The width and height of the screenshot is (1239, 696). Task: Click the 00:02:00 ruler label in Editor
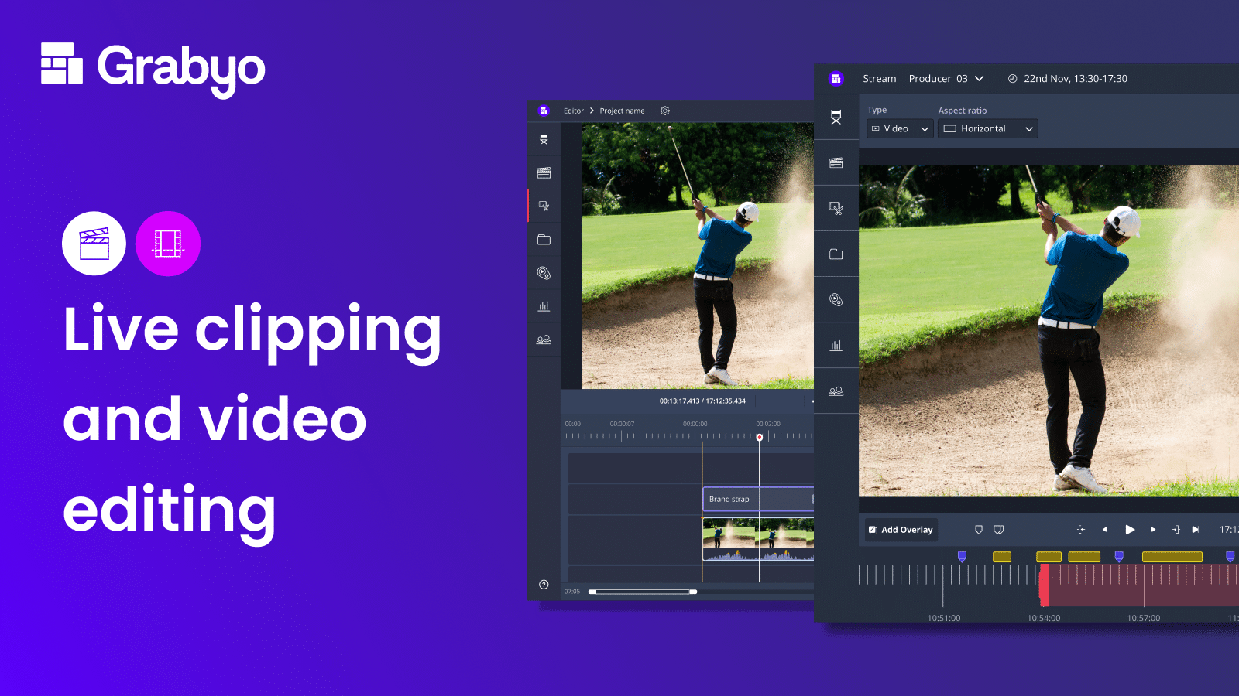point(768,424)
